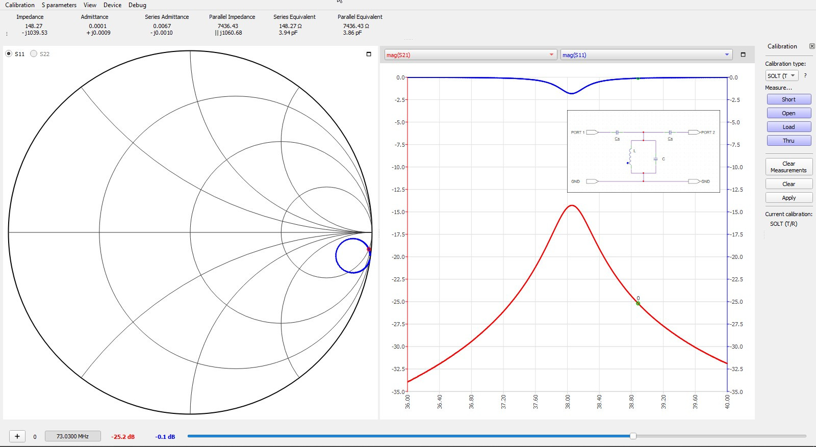Click the 73.0300 MHz marker frequency field

click(73, 436)
